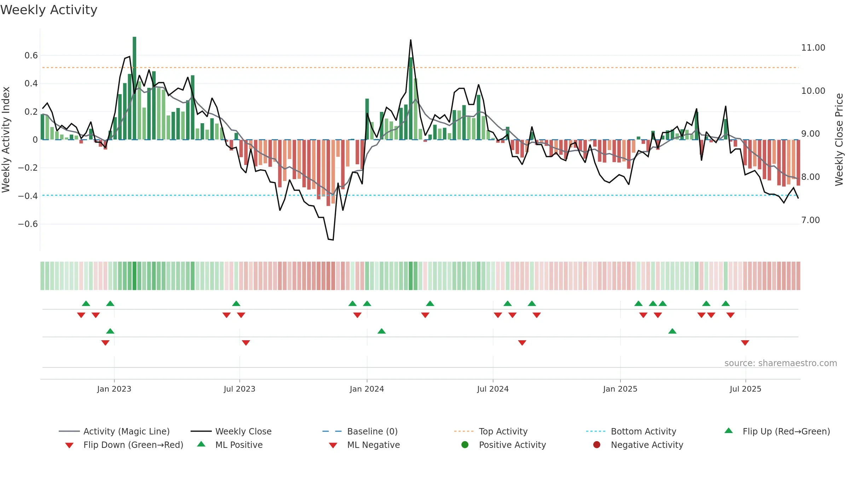Screen dimensions: 849x478
Task: Click the cyan dotted Bottom Activity legend sample
Action: (596, 431)
